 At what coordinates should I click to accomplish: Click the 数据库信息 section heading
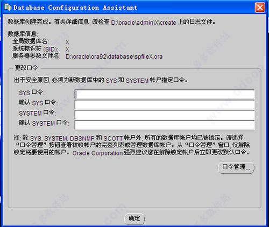(23, 34)
